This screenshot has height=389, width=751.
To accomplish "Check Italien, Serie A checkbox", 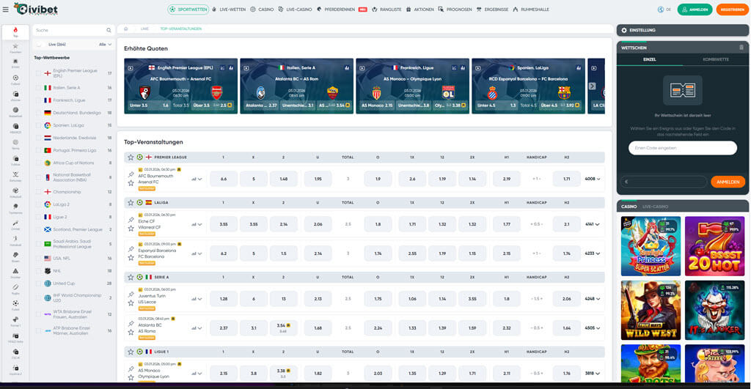I will (39, 88).
